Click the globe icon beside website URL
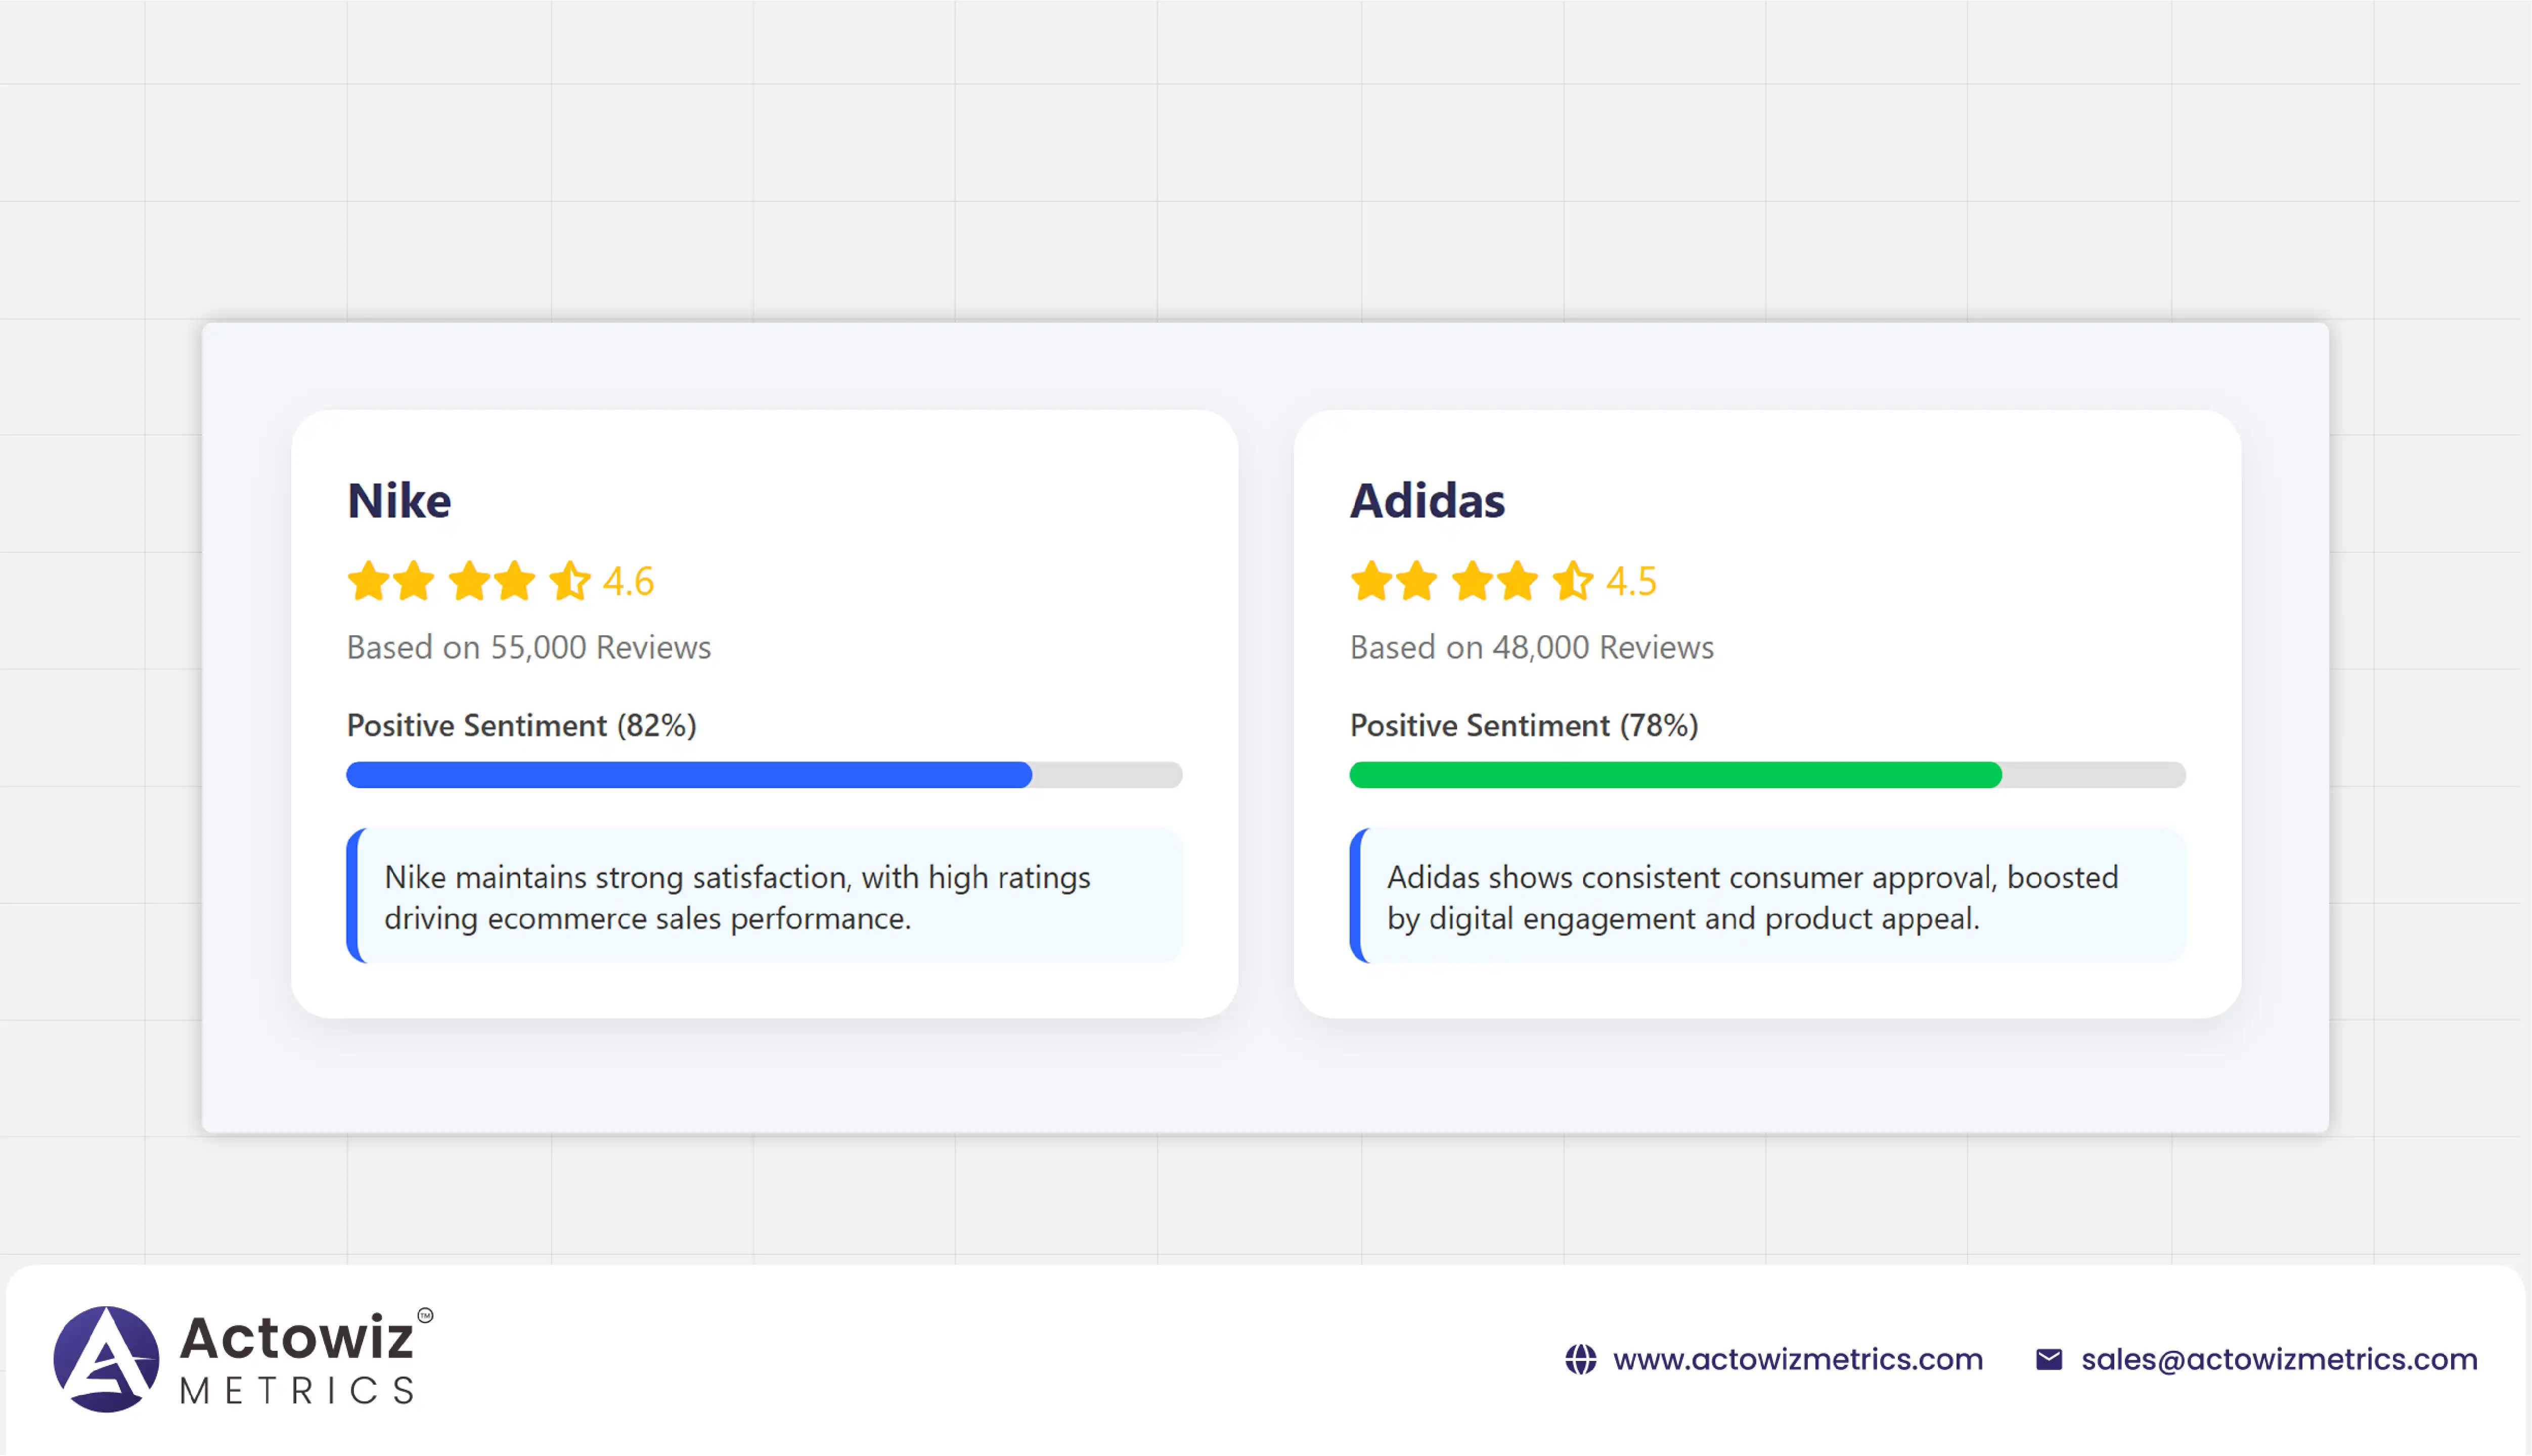Image resolution: width=2532 pixels, height=1456 pixels. 1580,1359
